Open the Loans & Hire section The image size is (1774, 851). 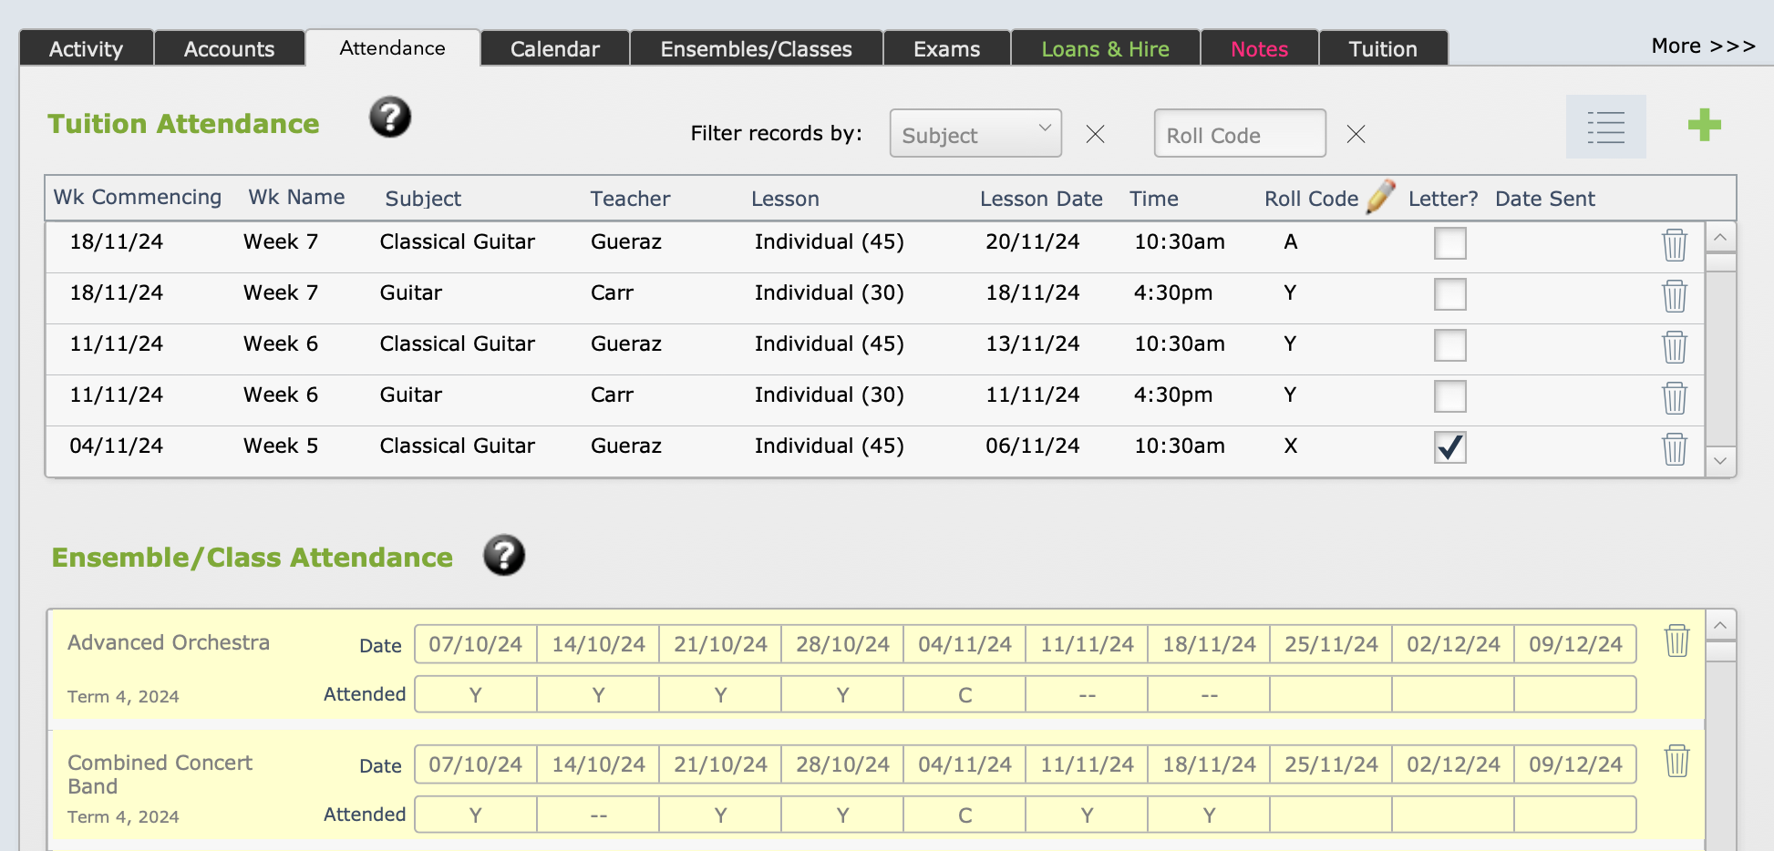(1105, 48)
